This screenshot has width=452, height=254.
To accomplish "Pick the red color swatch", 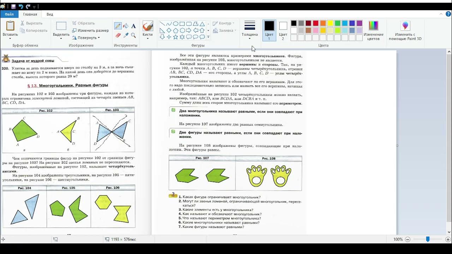I will click(x=315, y=23).
